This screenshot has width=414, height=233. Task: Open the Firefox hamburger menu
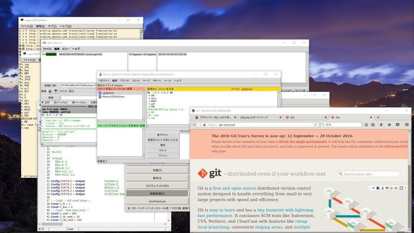click(407, 125)
